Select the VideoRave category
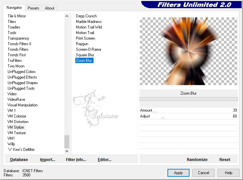Screen dimensions: 243x180 pyautogui.click(x=16, y=99)
